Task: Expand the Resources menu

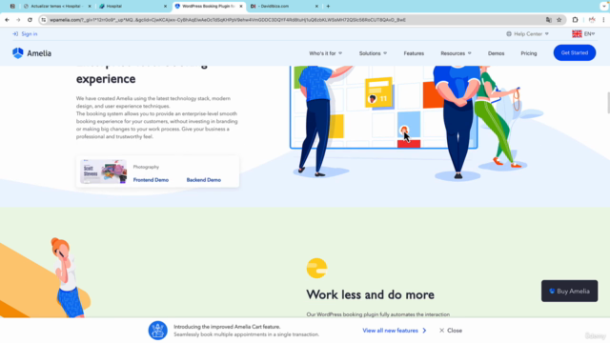Action: point(456,53)
